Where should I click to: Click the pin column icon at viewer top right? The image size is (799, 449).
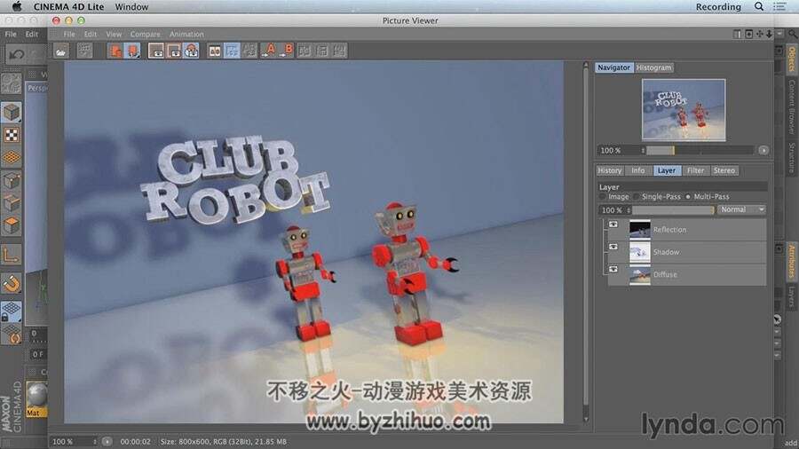pos(737,34)
